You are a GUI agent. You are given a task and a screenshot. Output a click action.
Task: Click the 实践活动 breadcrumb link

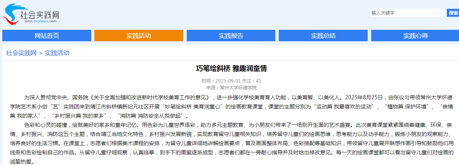(57, 53)
